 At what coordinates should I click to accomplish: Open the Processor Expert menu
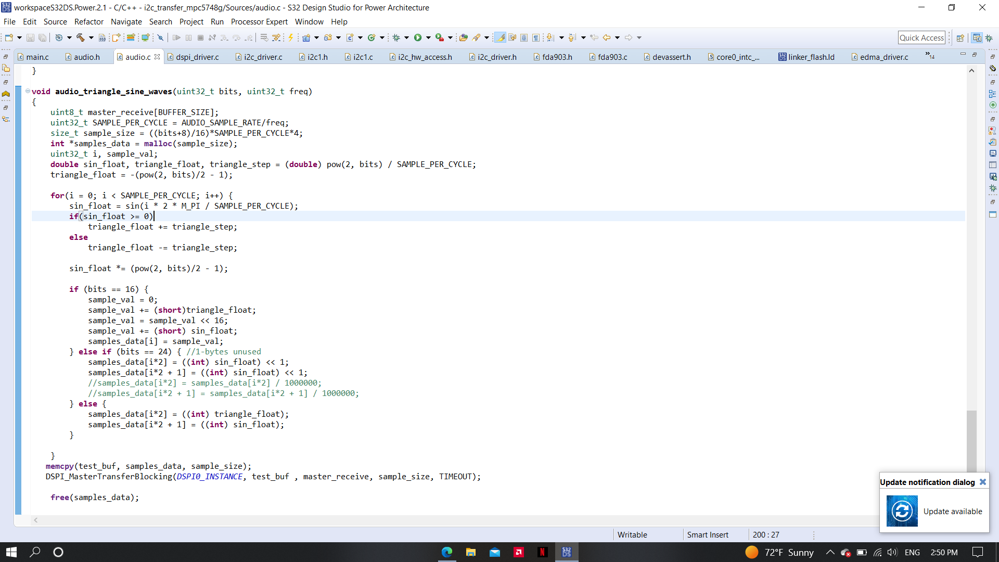coord(259,21)
